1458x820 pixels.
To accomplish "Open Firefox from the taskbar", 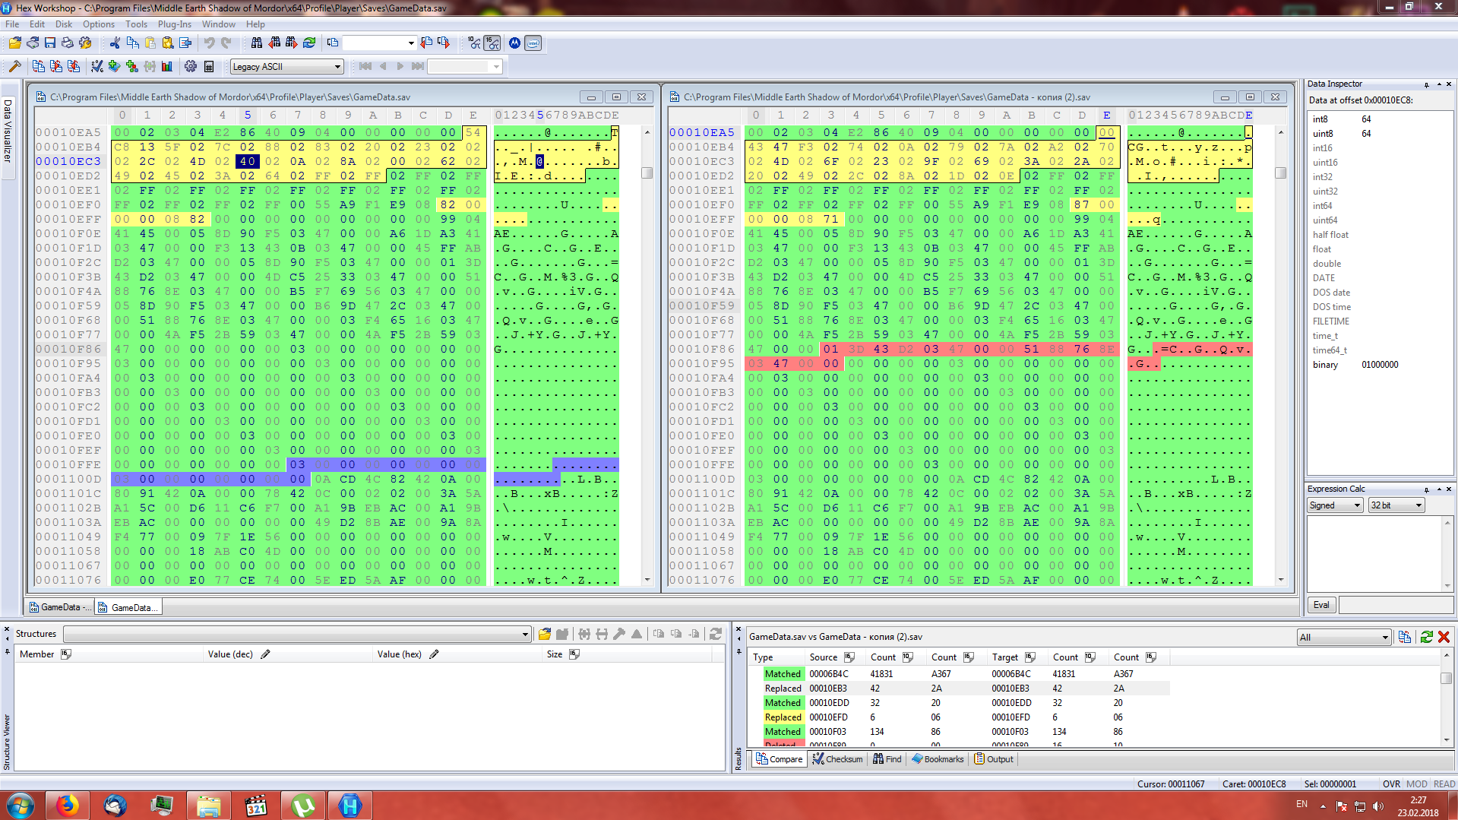I will (x=67, y=806).
